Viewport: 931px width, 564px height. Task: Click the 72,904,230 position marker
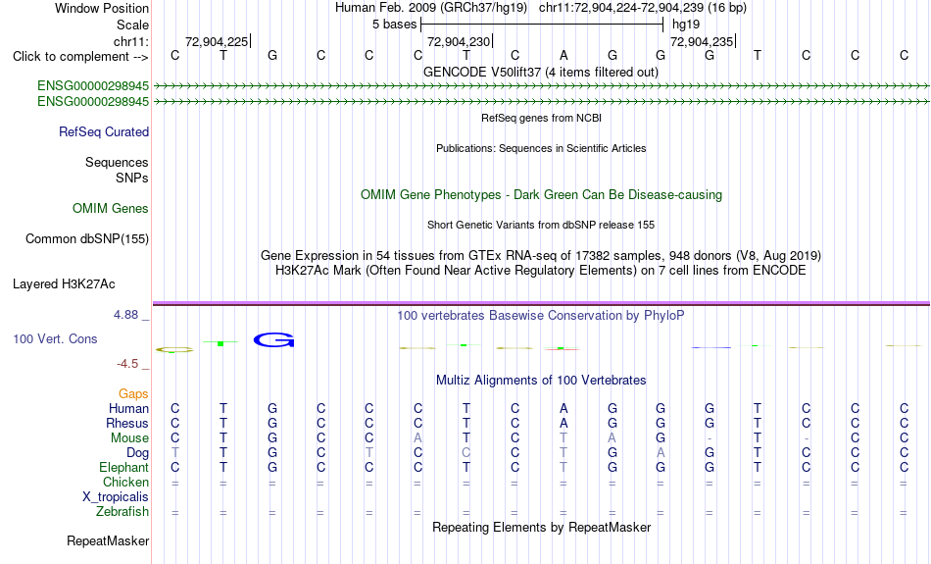460,41
